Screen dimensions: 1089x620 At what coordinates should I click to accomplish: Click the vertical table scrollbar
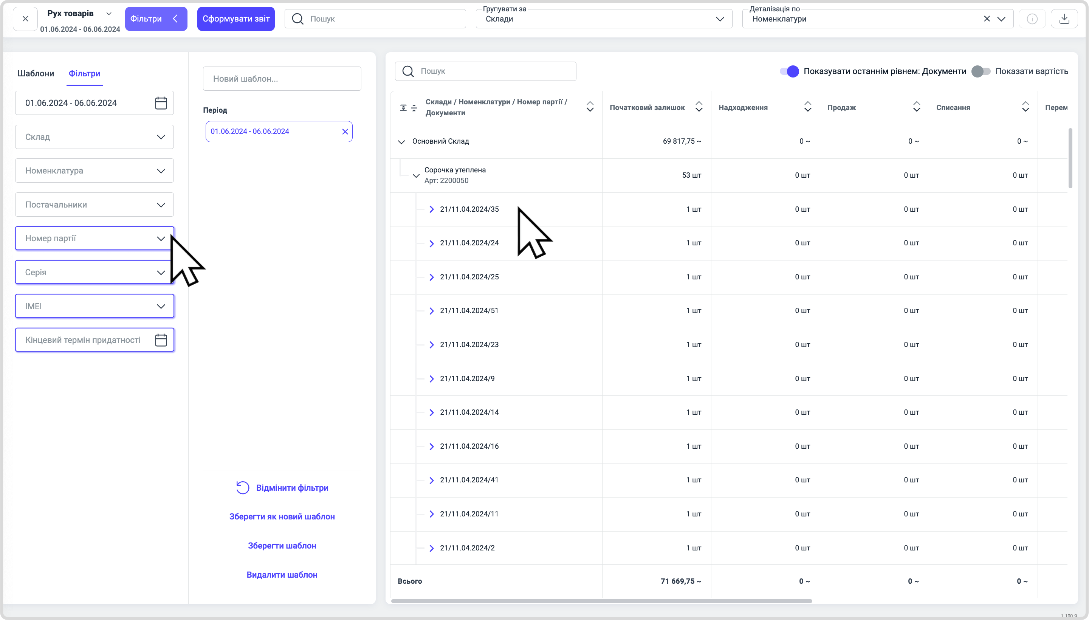coord(1070,158)
